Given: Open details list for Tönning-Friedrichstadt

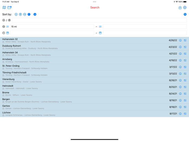Looking at the screenshot, I should pos(185,74).
